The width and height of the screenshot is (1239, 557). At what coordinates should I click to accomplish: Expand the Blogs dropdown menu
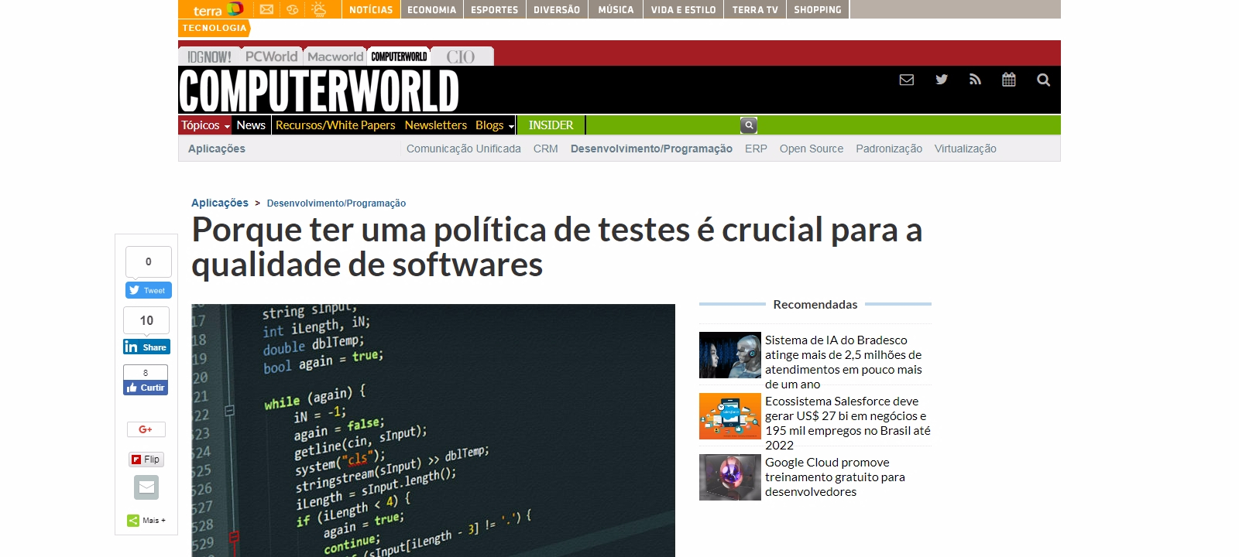(x=495, y=125)
